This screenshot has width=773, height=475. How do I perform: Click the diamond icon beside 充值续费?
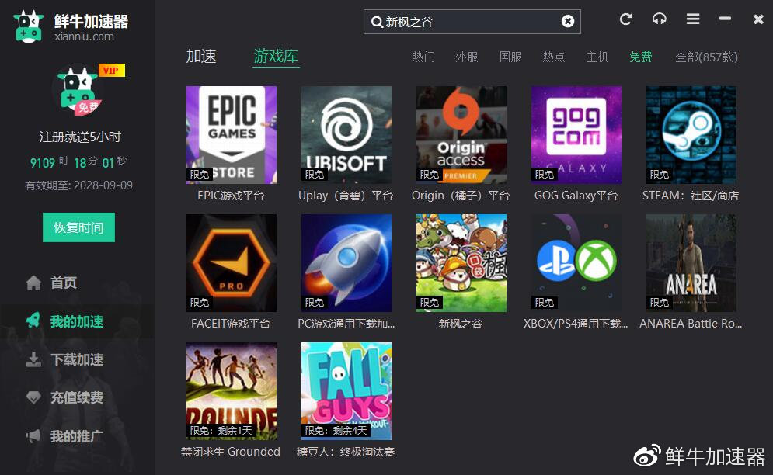[x=33, y=397]
